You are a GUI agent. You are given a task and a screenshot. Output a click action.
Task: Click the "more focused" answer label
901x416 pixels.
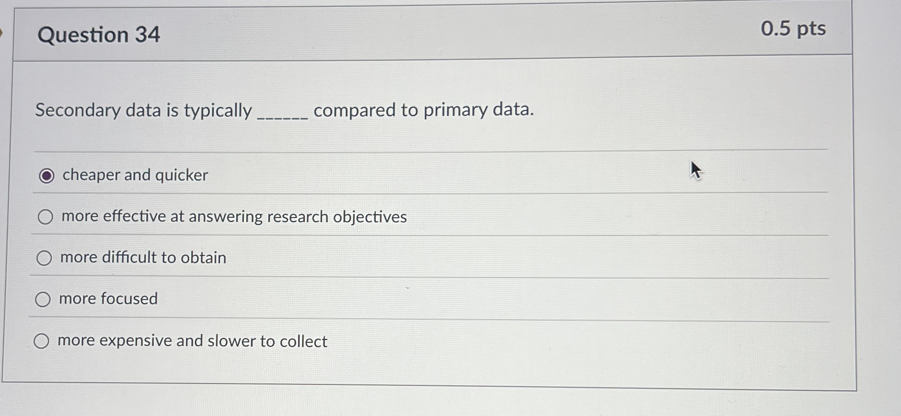coord(108,299)
